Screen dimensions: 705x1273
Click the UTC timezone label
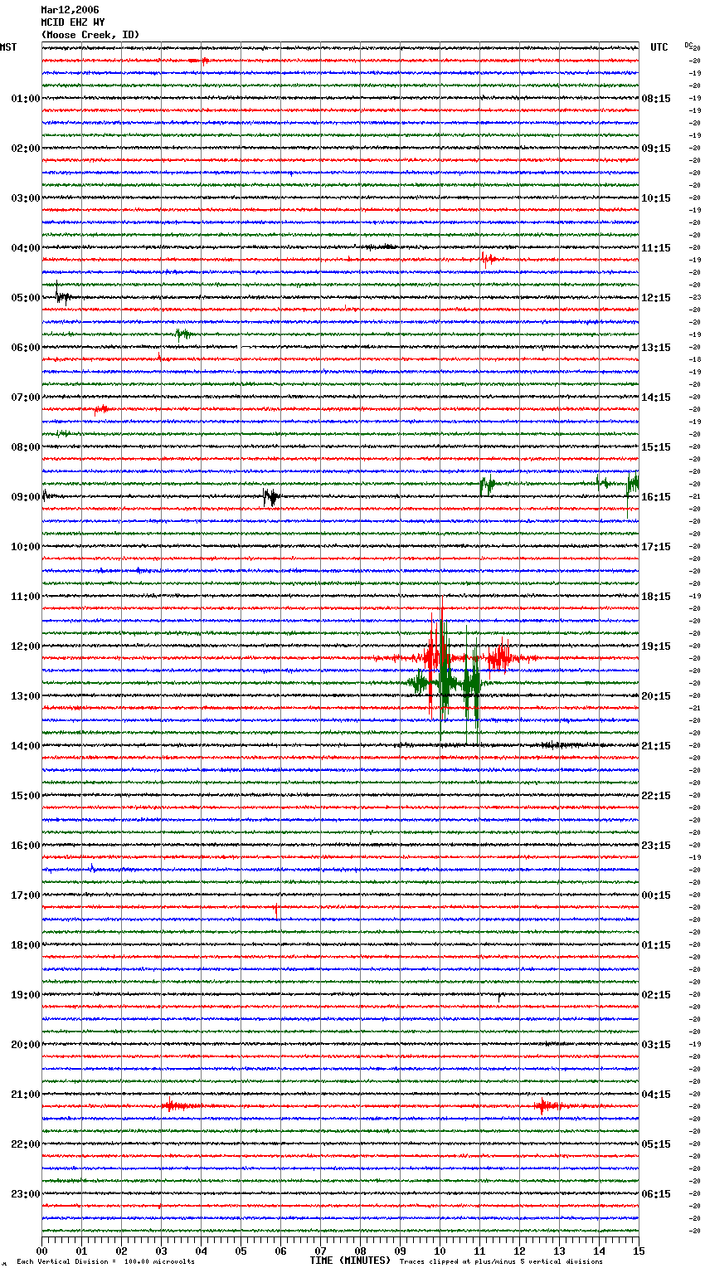659,47
